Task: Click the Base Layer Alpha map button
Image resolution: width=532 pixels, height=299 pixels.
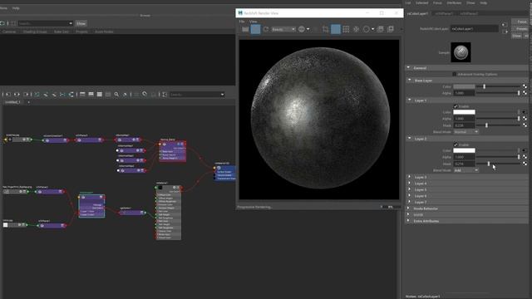Action: tap(525, 93)
